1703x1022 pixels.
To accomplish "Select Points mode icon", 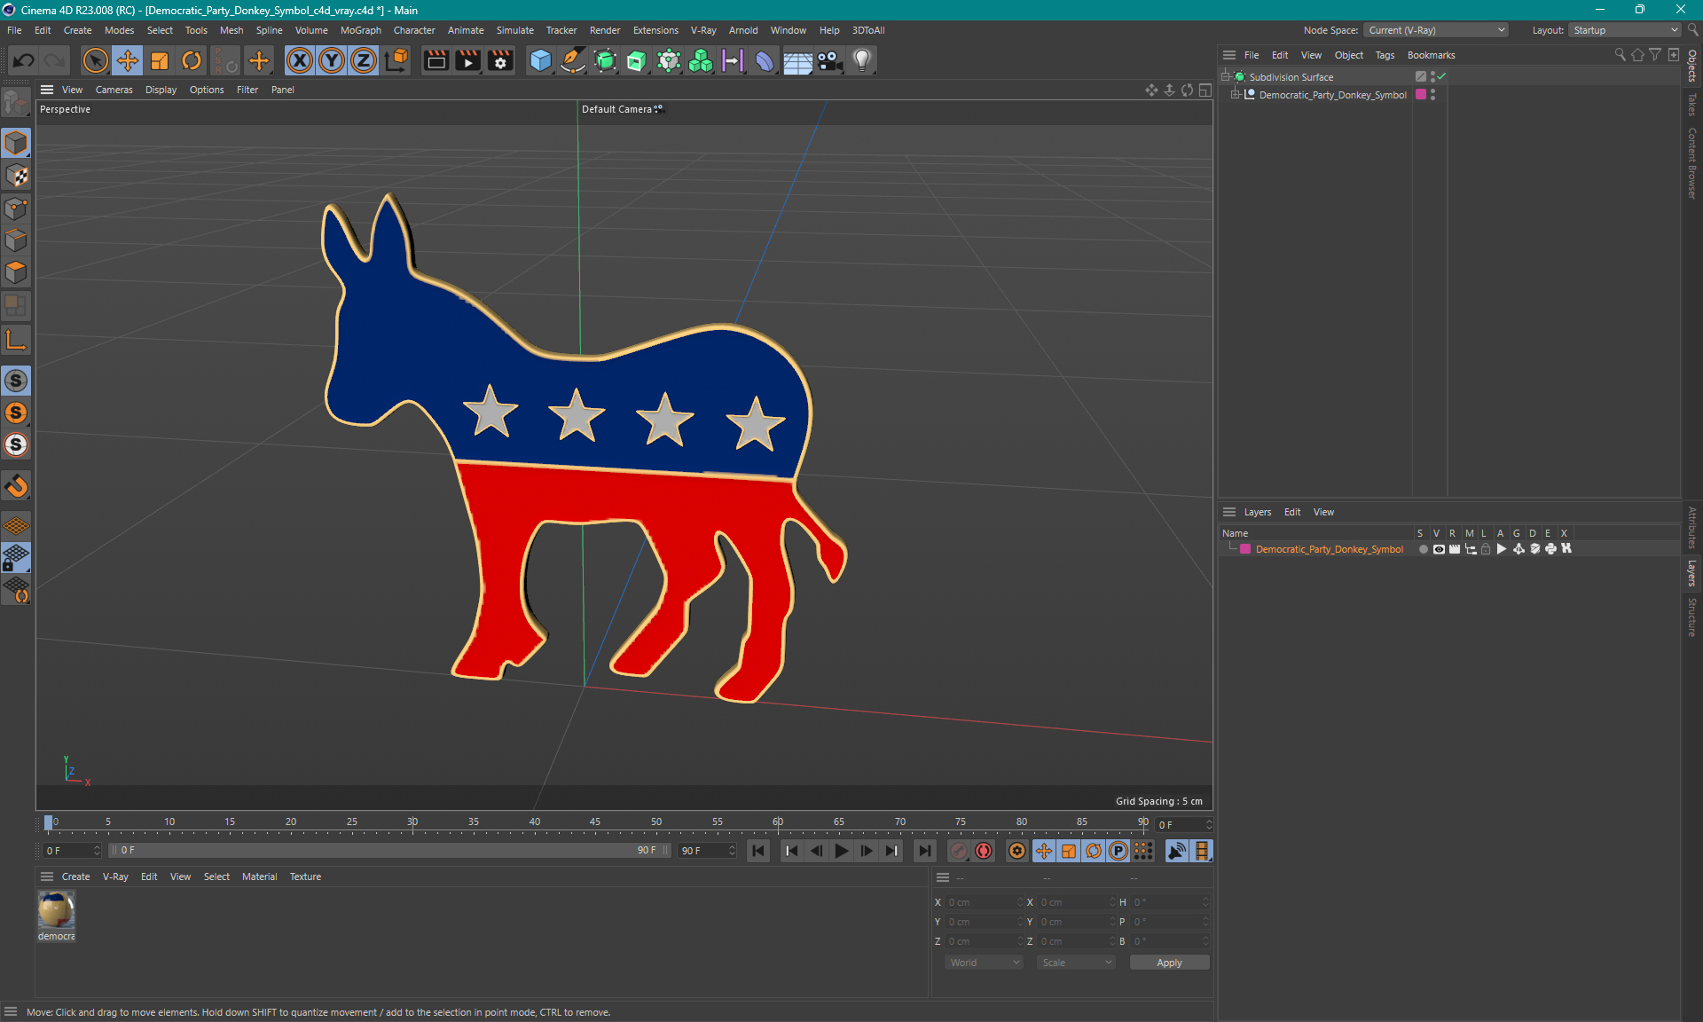I will (16, 208).
